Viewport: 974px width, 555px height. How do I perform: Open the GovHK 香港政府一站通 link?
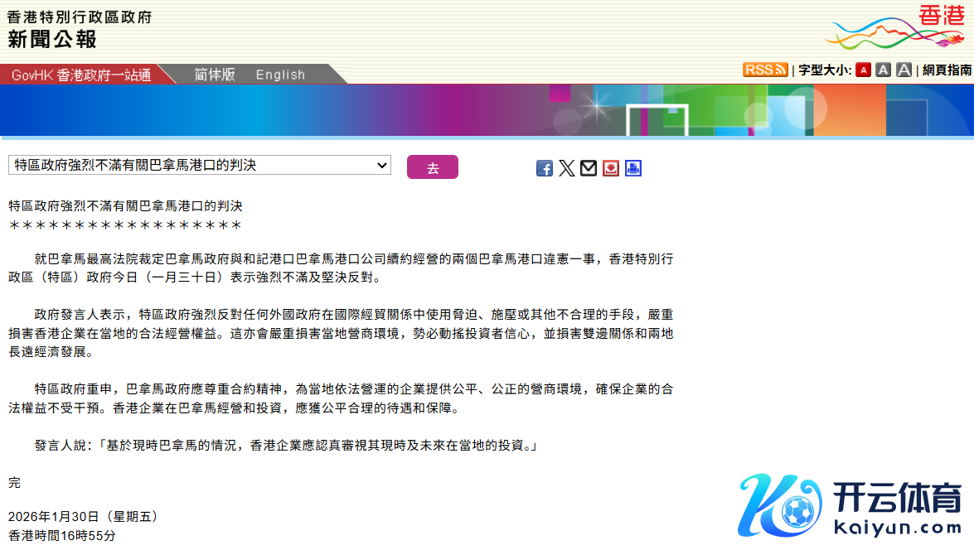click(81, 75)
